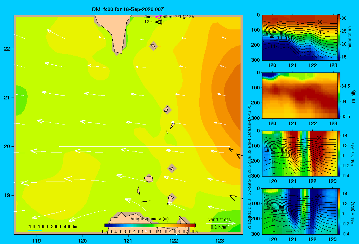Select the east endpoint of the white transect line

click(229, 146)
